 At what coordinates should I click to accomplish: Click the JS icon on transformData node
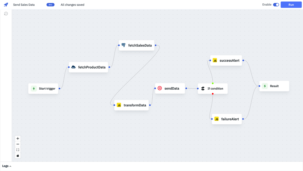coord(119,105)
